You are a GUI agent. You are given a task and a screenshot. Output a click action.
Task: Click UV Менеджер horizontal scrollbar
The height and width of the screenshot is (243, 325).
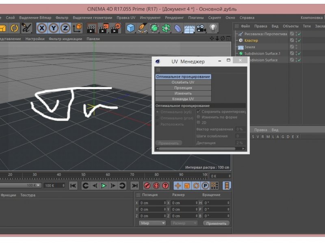[x=197, y=149]
